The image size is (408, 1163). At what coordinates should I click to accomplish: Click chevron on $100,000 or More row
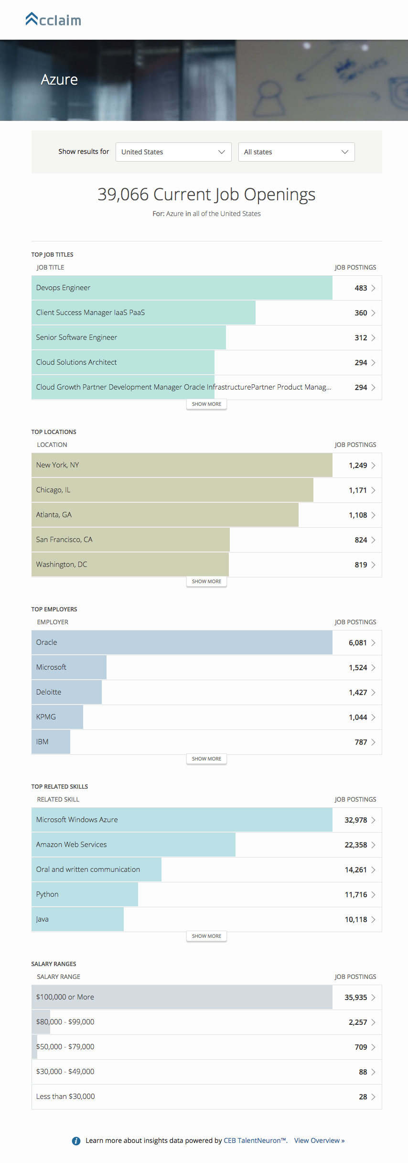[373, 998]
